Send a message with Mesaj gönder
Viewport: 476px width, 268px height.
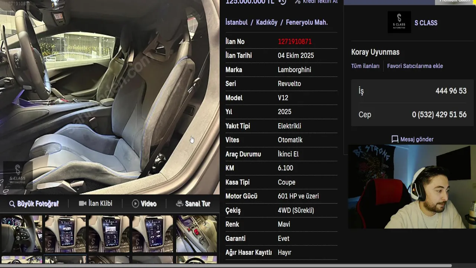[x=416, y=139]
